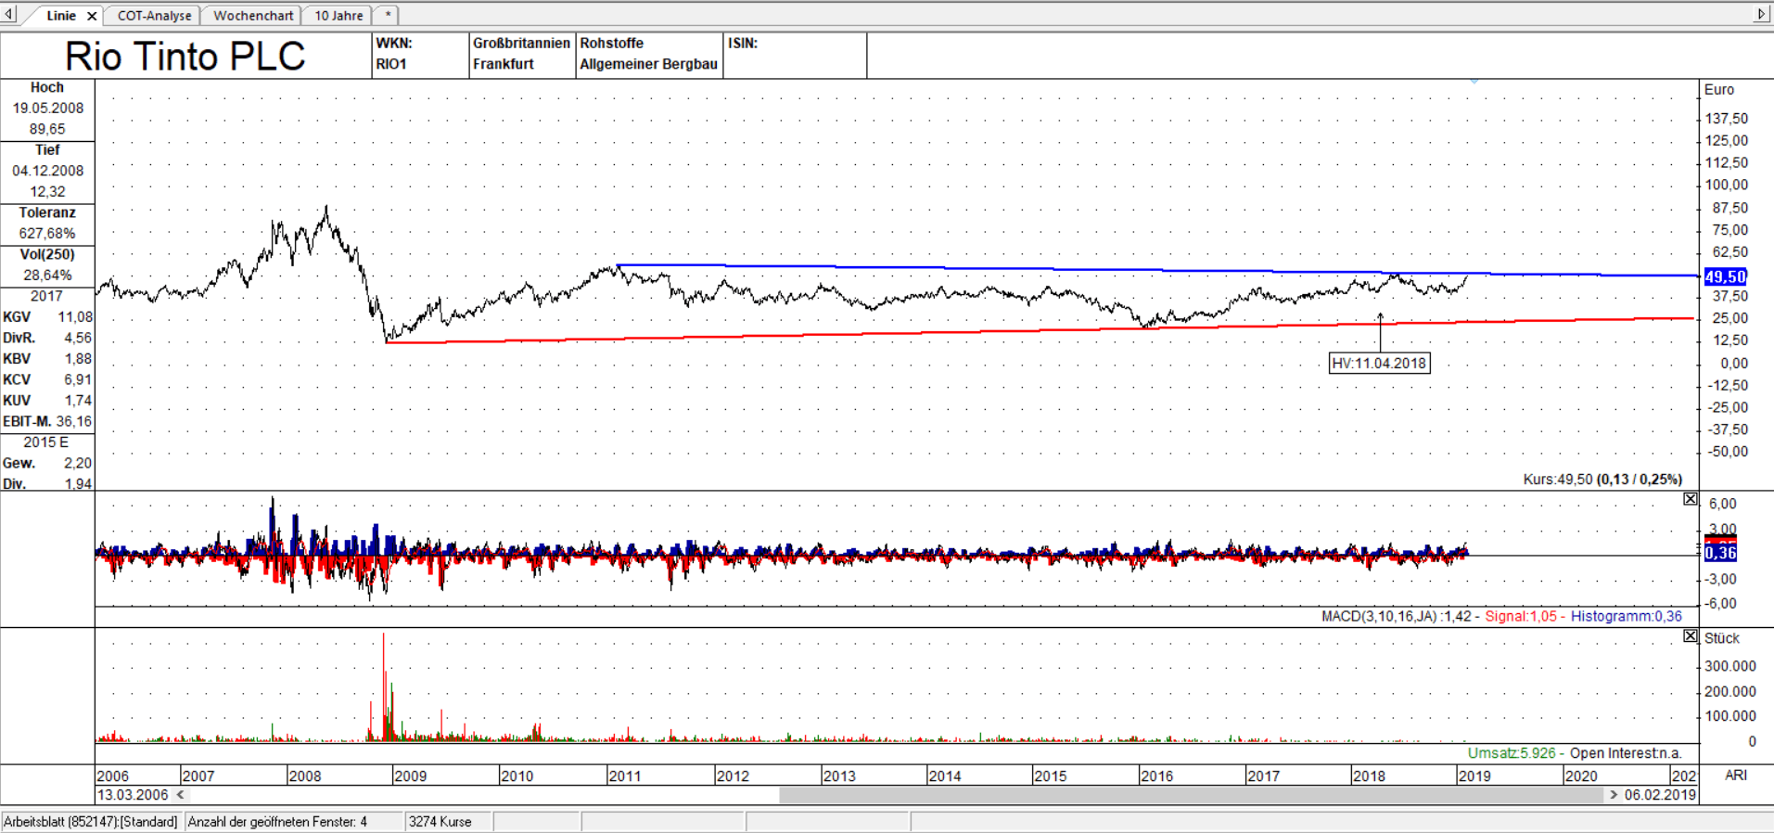Click the Stück volume unit label
The width and height of the screenshot is (1774, 833).
(x=1721, y=639)
